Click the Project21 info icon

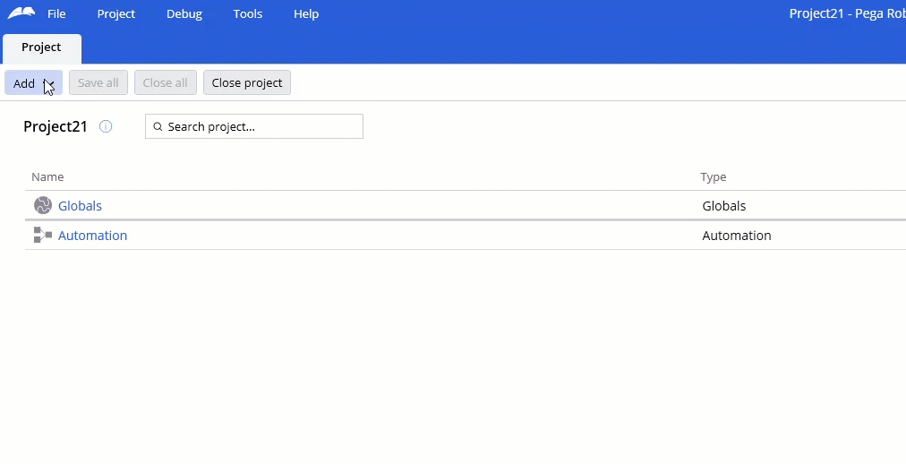105,126
